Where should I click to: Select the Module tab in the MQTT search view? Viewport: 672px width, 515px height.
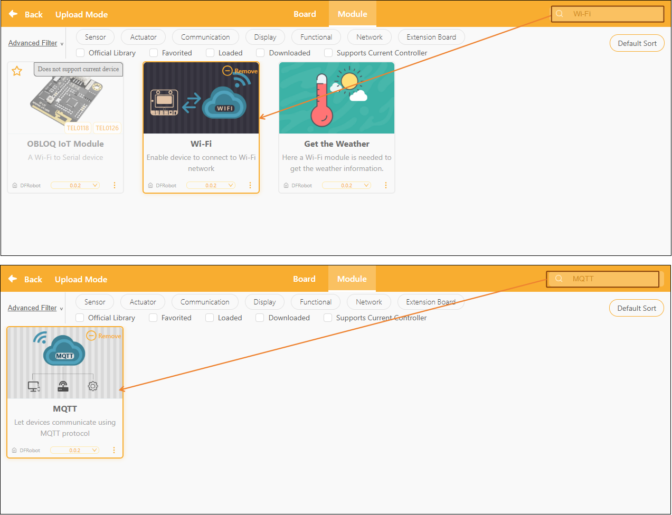click(352, 279)
